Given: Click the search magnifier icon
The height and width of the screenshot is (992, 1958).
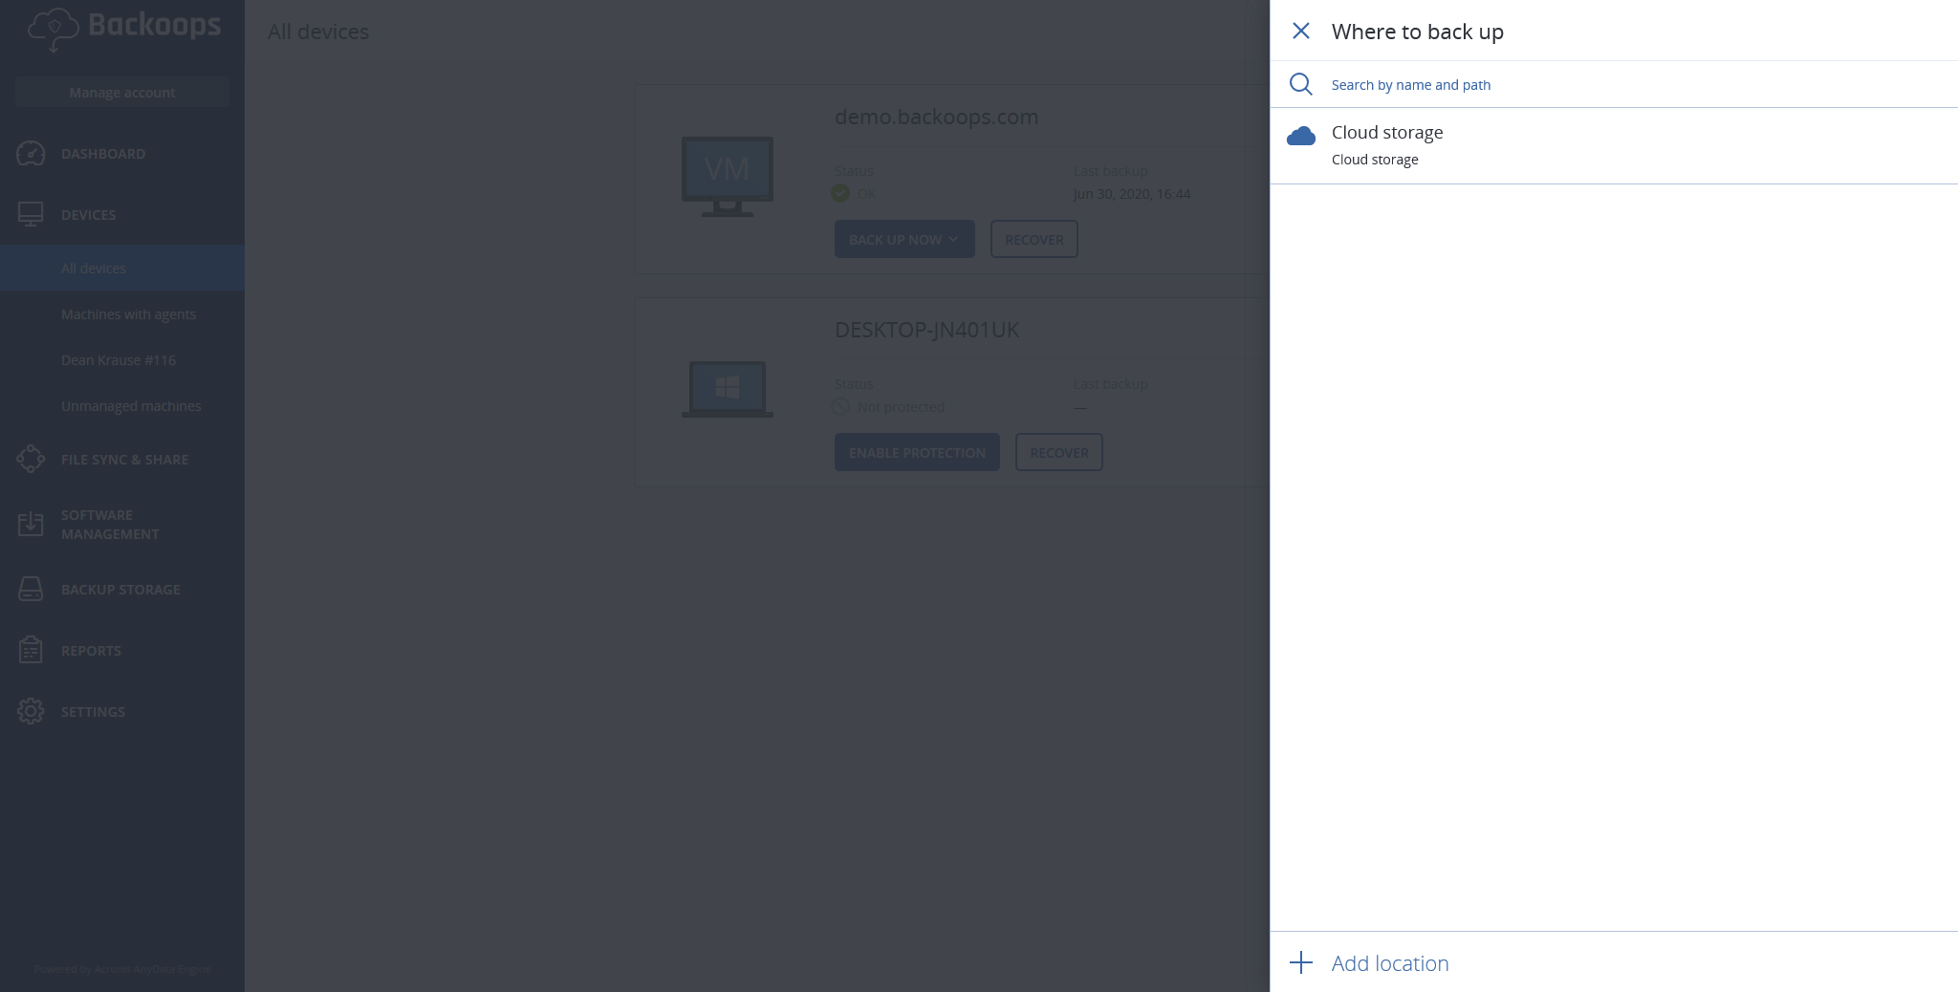Looking at the screenshot, I should click(x=1300, y=84).
